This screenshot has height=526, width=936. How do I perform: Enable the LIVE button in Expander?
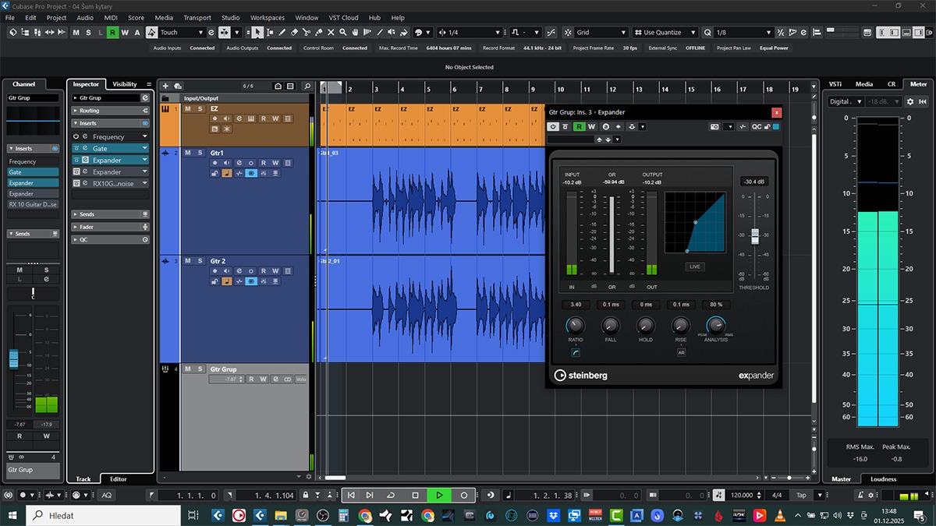tap(694, 267)
